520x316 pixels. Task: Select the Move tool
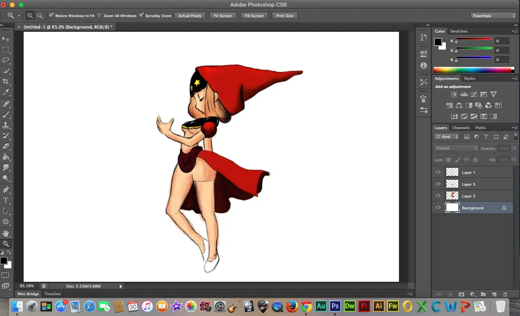pos(6,39)
